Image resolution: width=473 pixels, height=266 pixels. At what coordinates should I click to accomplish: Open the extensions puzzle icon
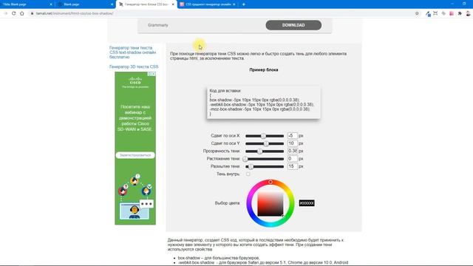click(x=460, y=13)
